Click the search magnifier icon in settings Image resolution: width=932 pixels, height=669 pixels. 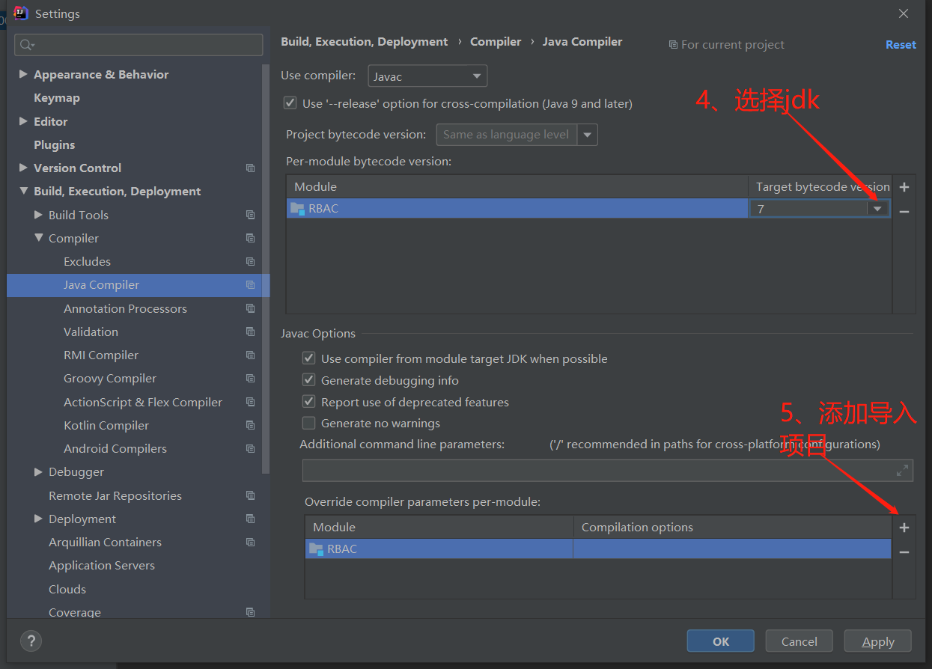[27, 45]
